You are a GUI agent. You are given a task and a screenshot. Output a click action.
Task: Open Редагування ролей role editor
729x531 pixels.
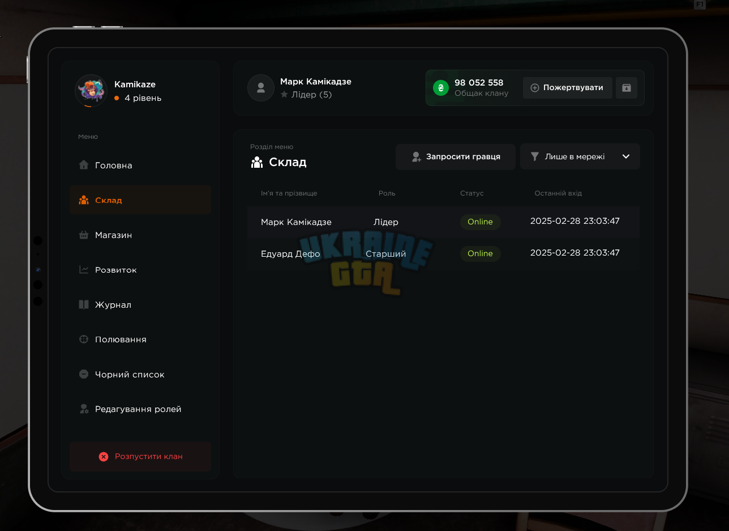(x=140, y=409)
